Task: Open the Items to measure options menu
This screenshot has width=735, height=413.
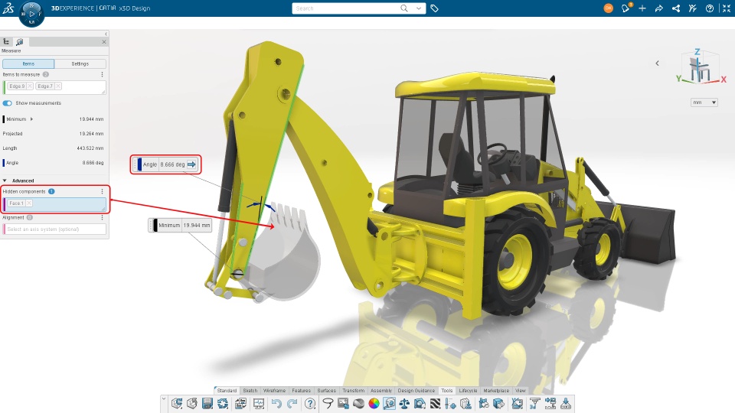Action: click(x=102, y=74)
